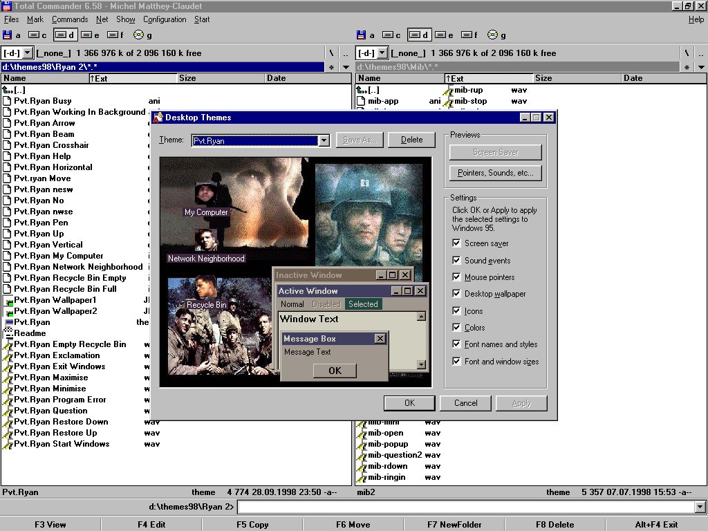Click the command line input field
The image size is (708, 531).
[x=465, y=507]
